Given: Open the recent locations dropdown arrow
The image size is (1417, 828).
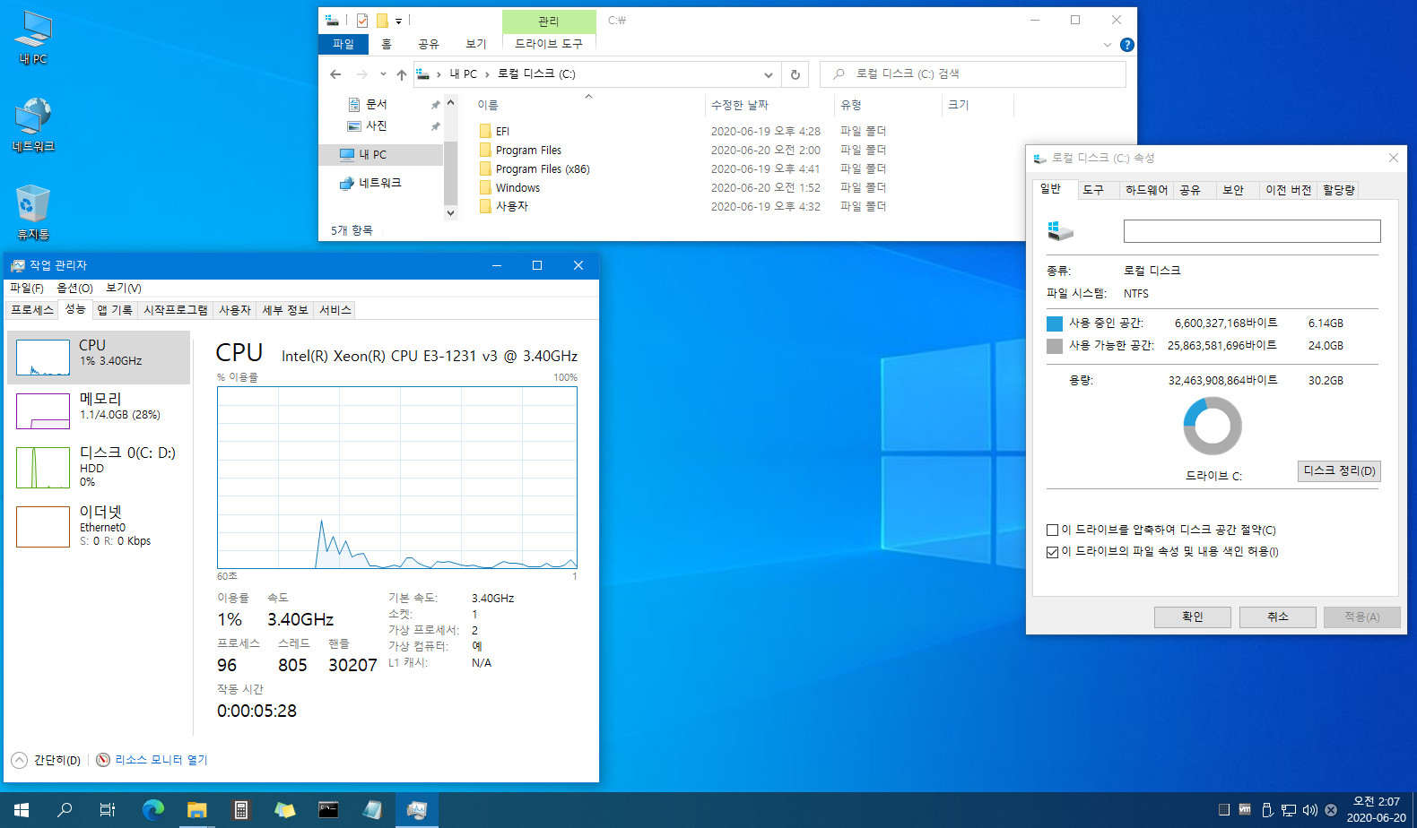Looking at the screenshot, I should coord(383,74).
